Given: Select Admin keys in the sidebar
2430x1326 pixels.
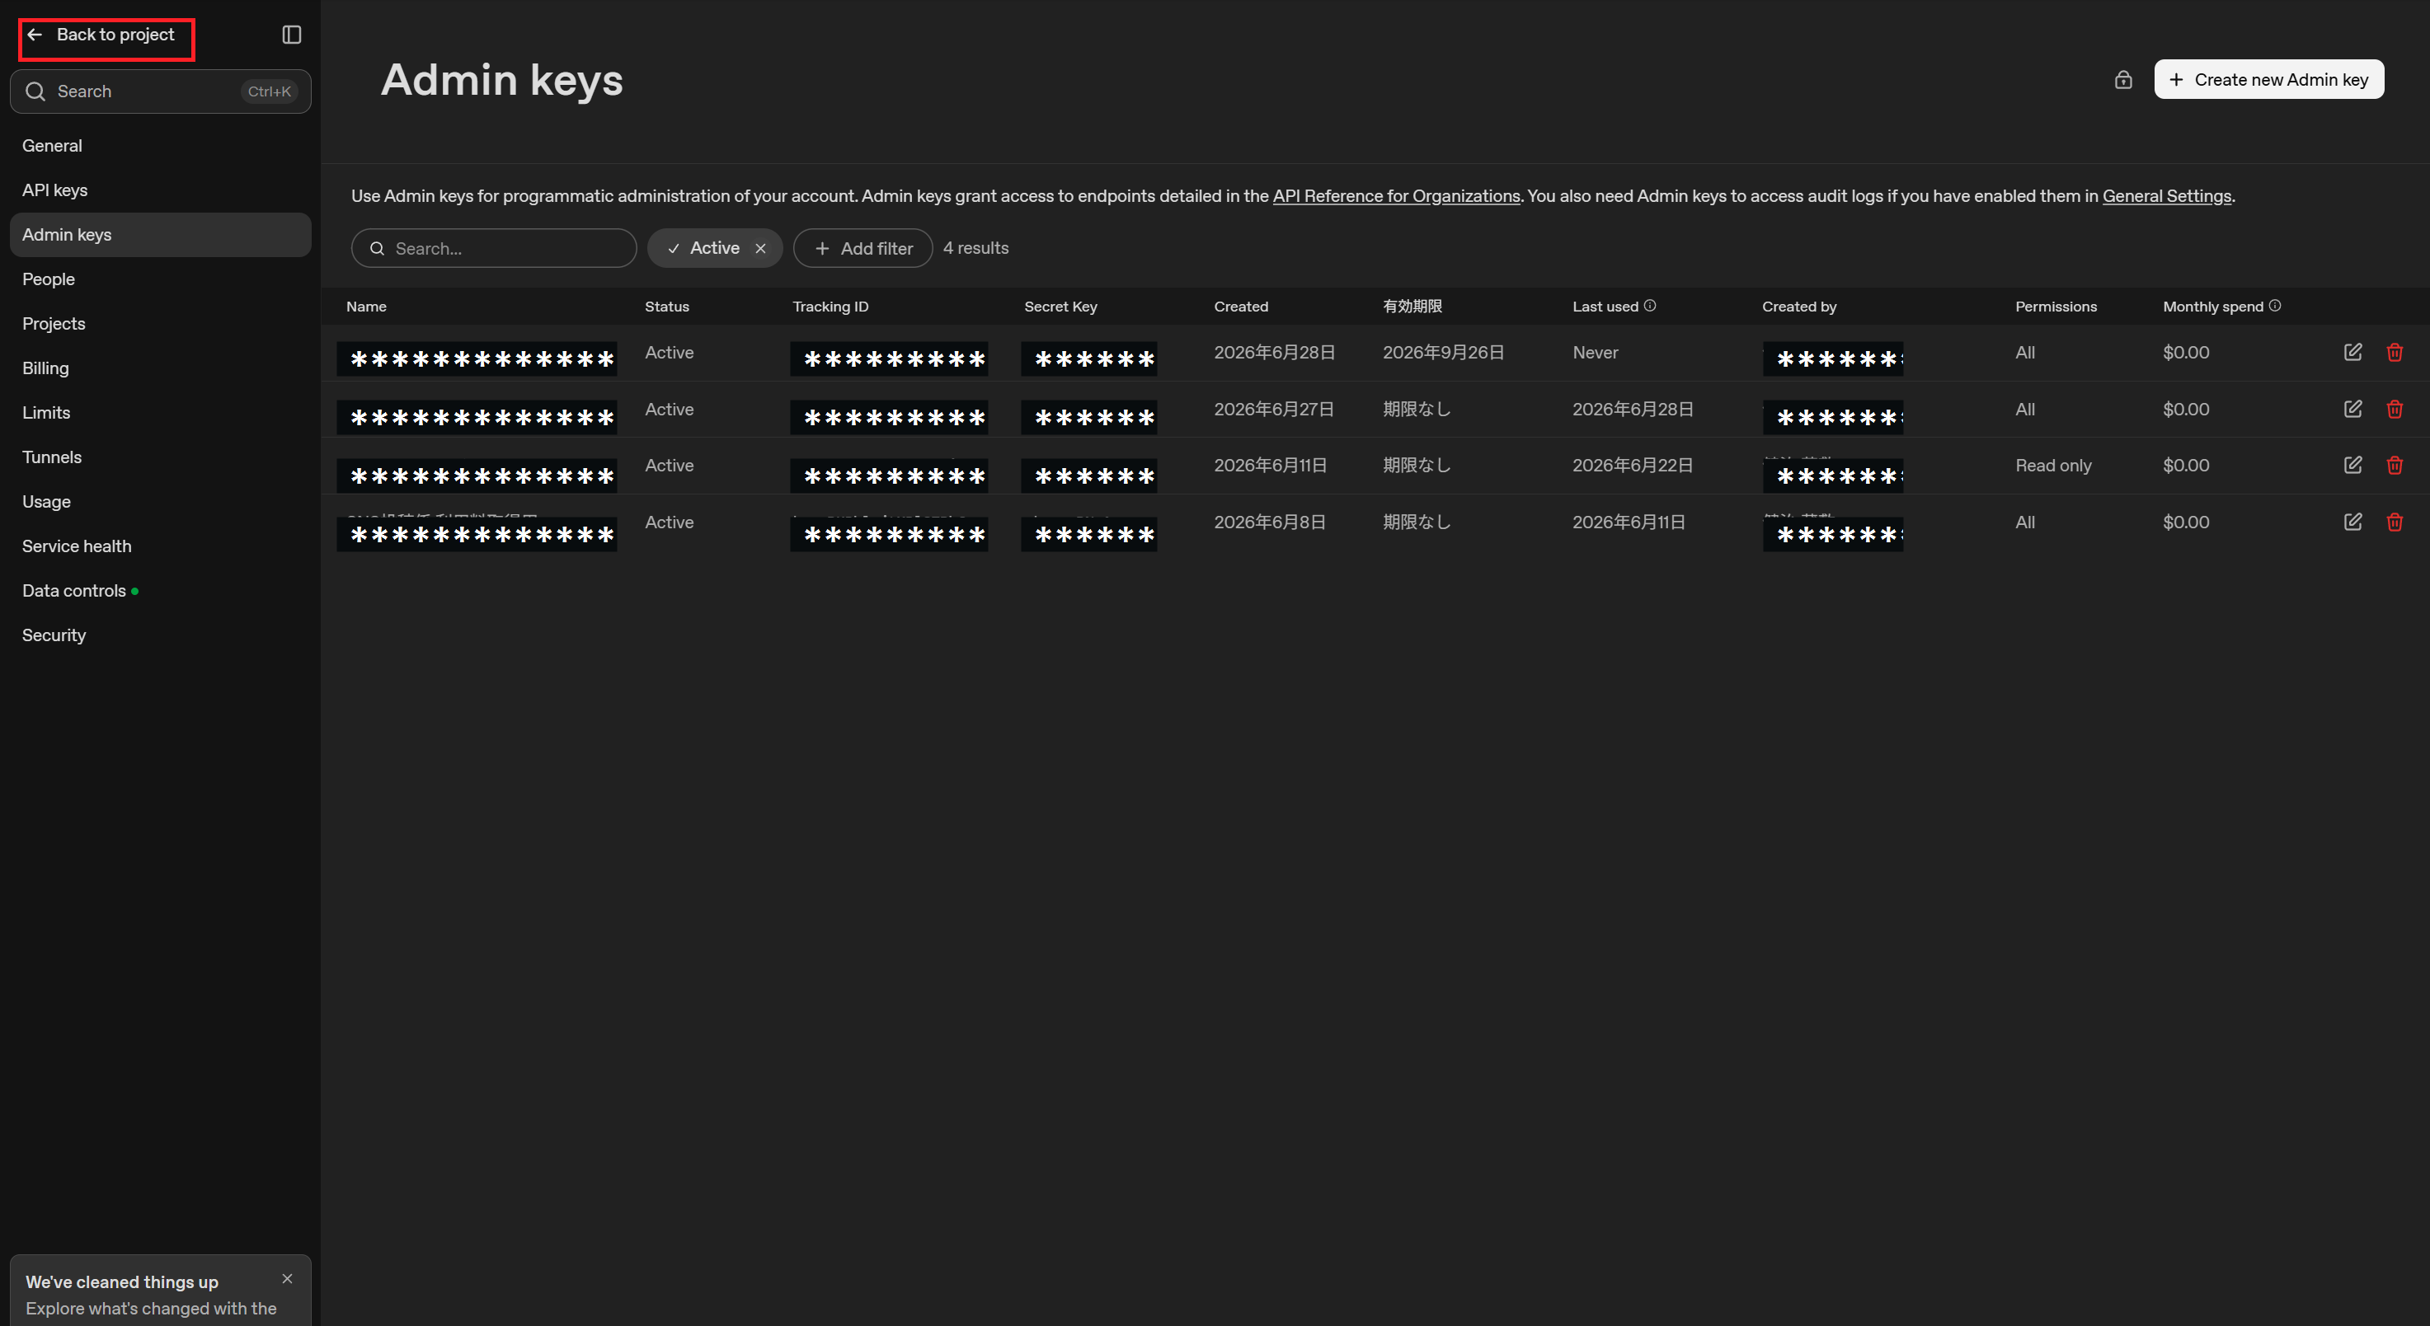Looking at the screenshot, I should click(x=160, y=234).
